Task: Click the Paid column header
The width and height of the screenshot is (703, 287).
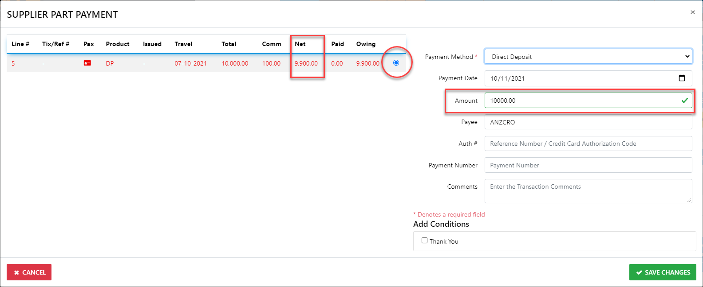Action: click(338, 44)
